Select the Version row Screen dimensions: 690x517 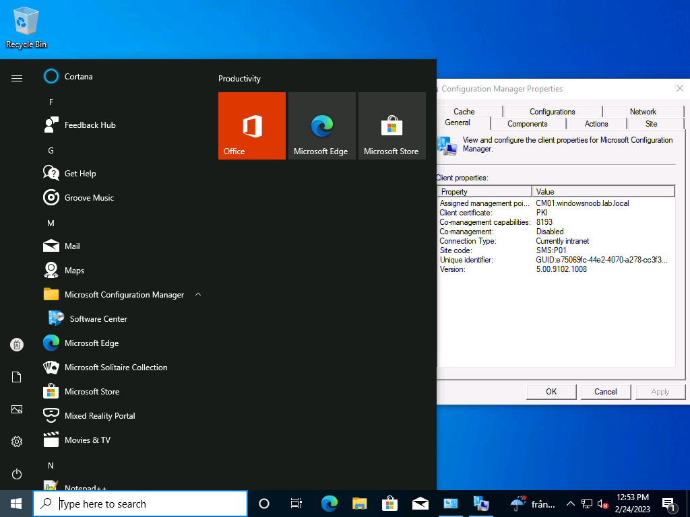click(556, 269)
